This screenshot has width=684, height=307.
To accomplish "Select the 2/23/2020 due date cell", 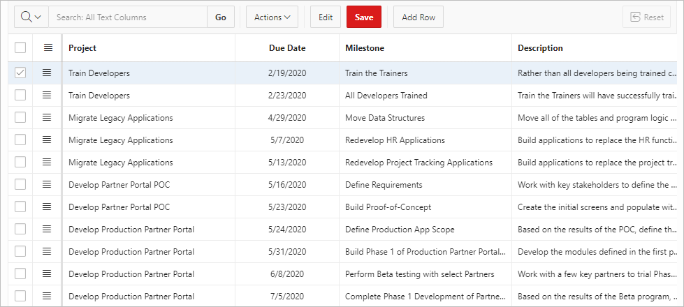I will [287, 95].
